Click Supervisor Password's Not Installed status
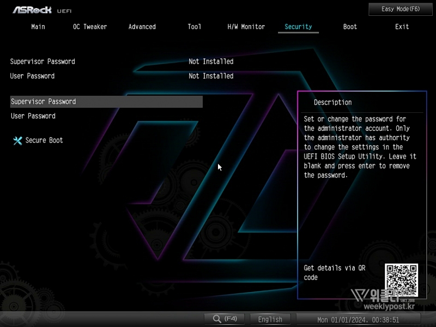This screenshot has width=436, height=327. click(211, 62)
